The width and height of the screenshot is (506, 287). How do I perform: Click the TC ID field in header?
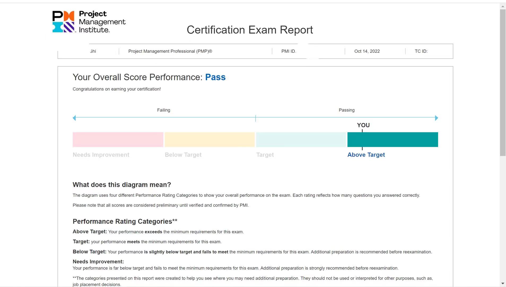point(421,51)
